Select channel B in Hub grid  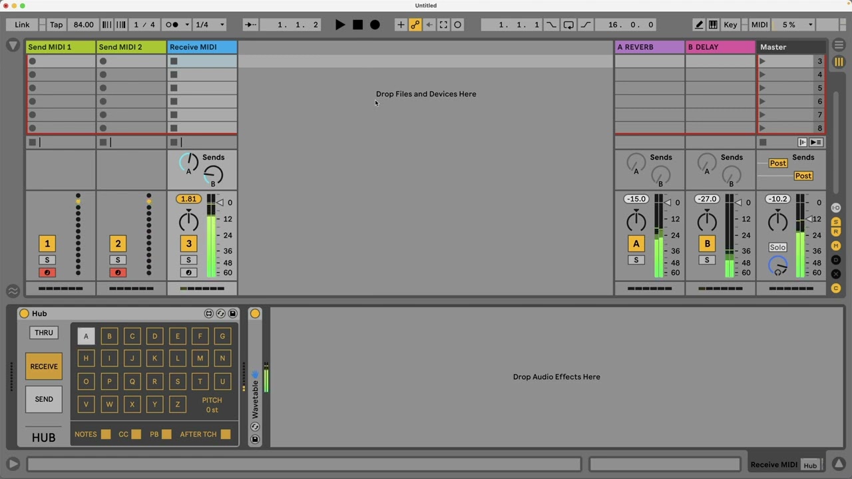pos(109,337)
